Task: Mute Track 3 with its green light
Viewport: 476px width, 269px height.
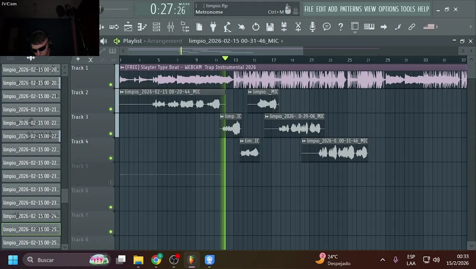Action: (x=110, y=133)
